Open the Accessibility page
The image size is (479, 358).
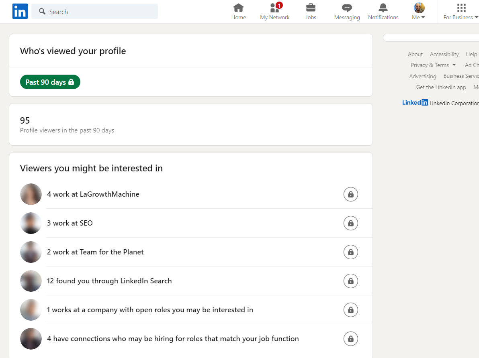(x=444, y=54)
